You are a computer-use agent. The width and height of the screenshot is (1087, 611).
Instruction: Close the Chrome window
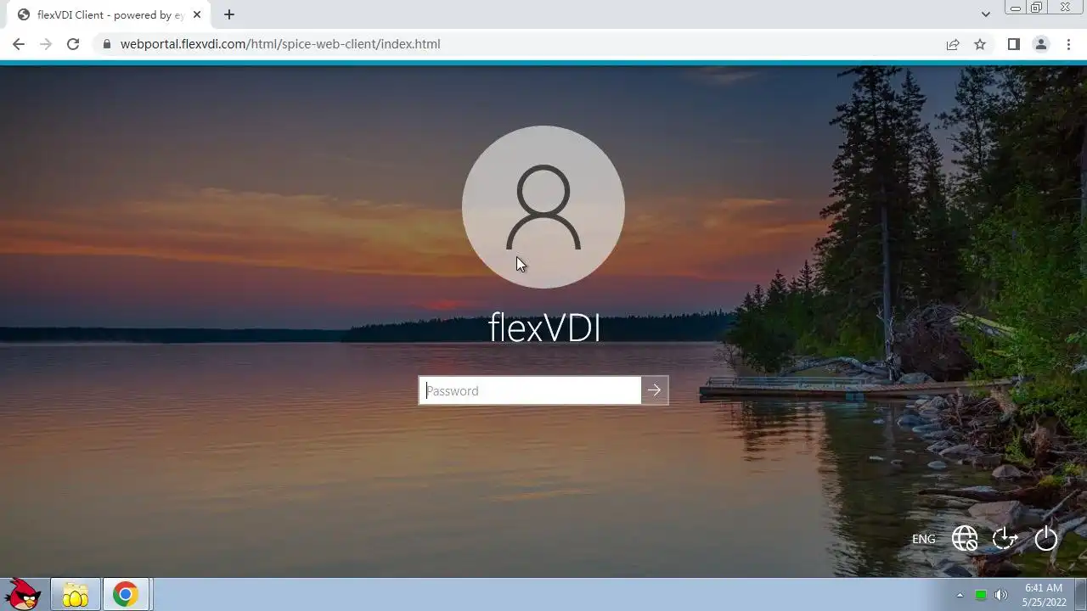[x=1065, y=8]
